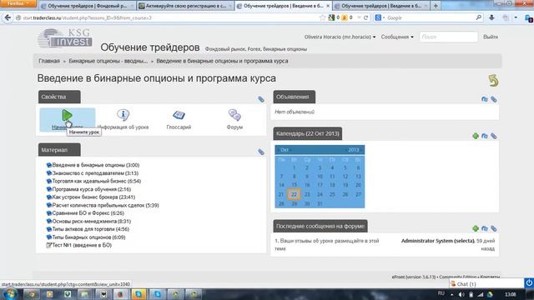The height and width of the screenshot is (300, 534).
Task: Click pin icon in Материал panel
Action: click(x=261, y=152)
